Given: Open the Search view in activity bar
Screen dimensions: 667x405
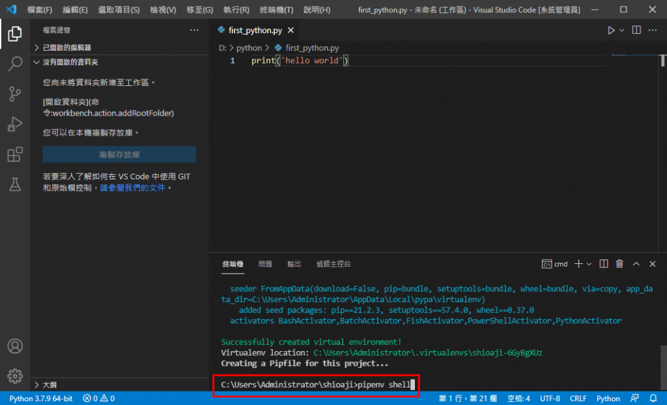Looking at the screenshot, I should pos(15,64).
